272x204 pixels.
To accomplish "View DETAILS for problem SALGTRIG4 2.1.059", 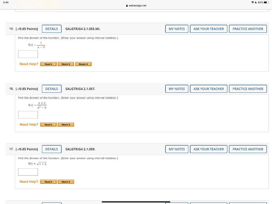I will pyautogui.click(x=52, y=149).
